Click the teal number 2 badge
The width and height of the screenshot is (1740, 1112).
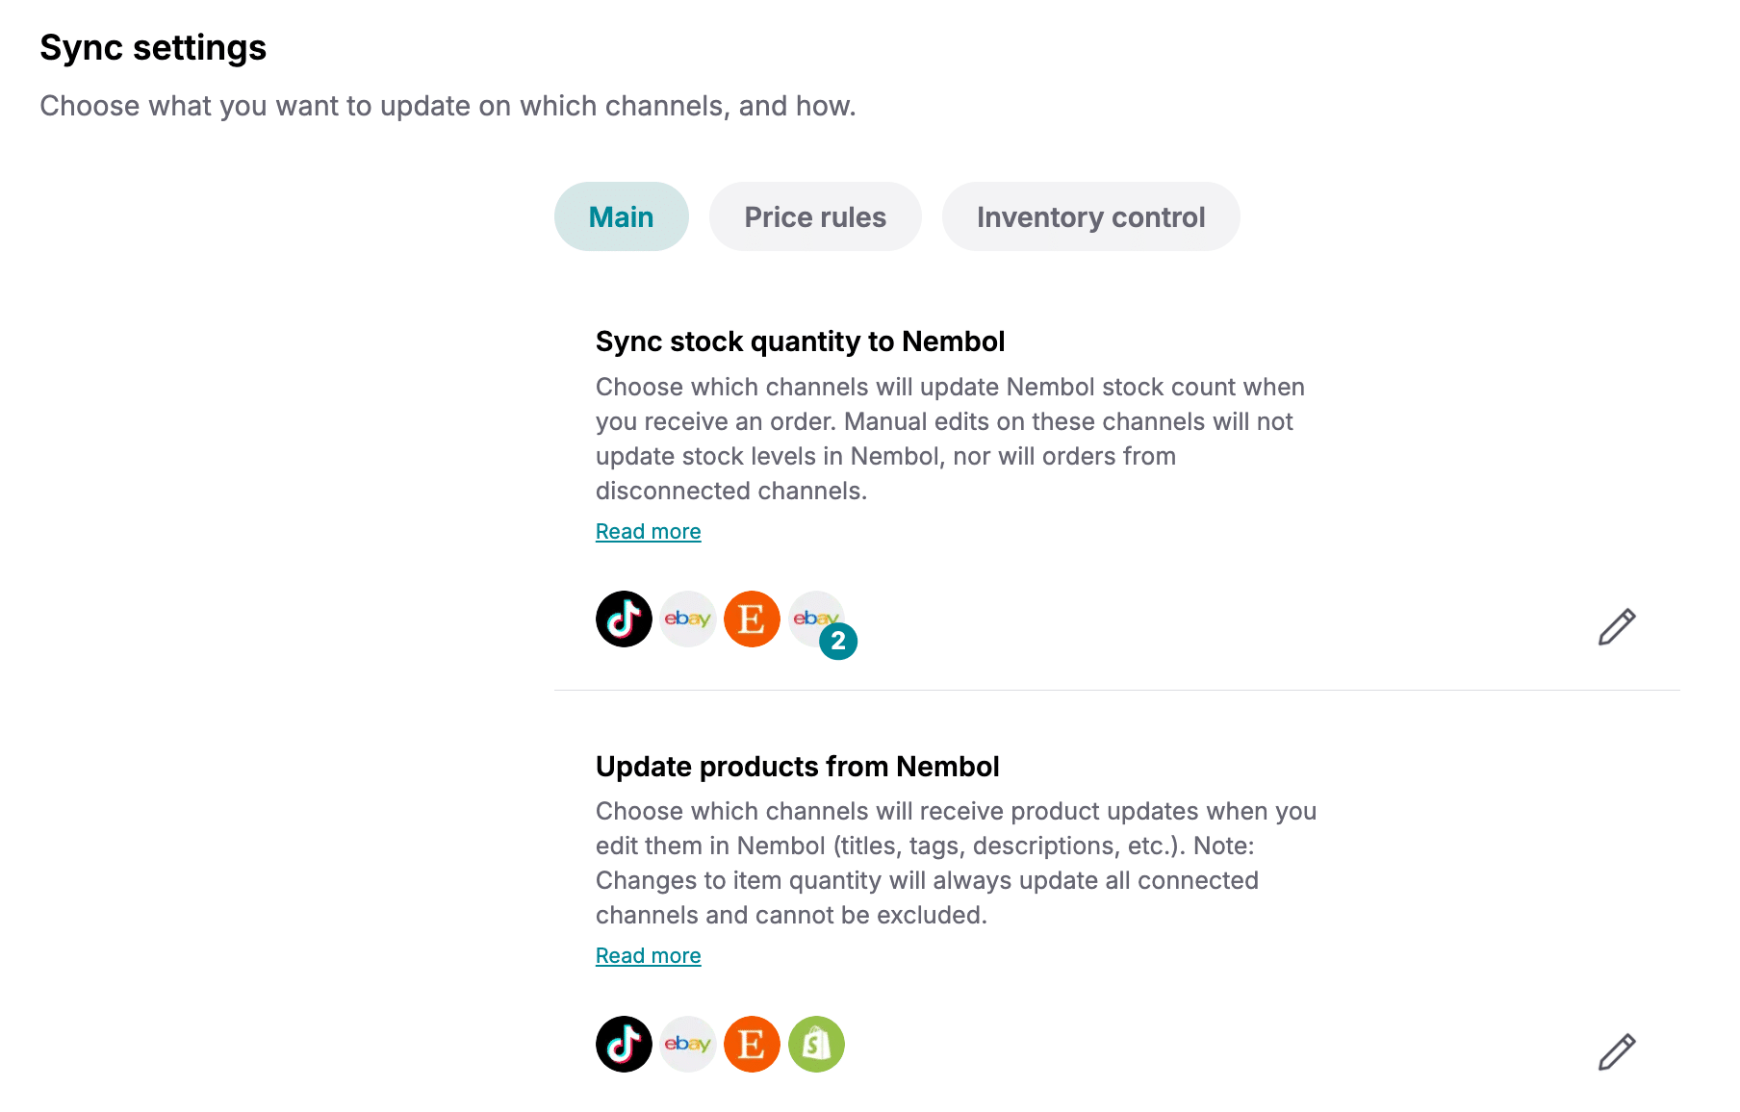click(x=838, y=641)
